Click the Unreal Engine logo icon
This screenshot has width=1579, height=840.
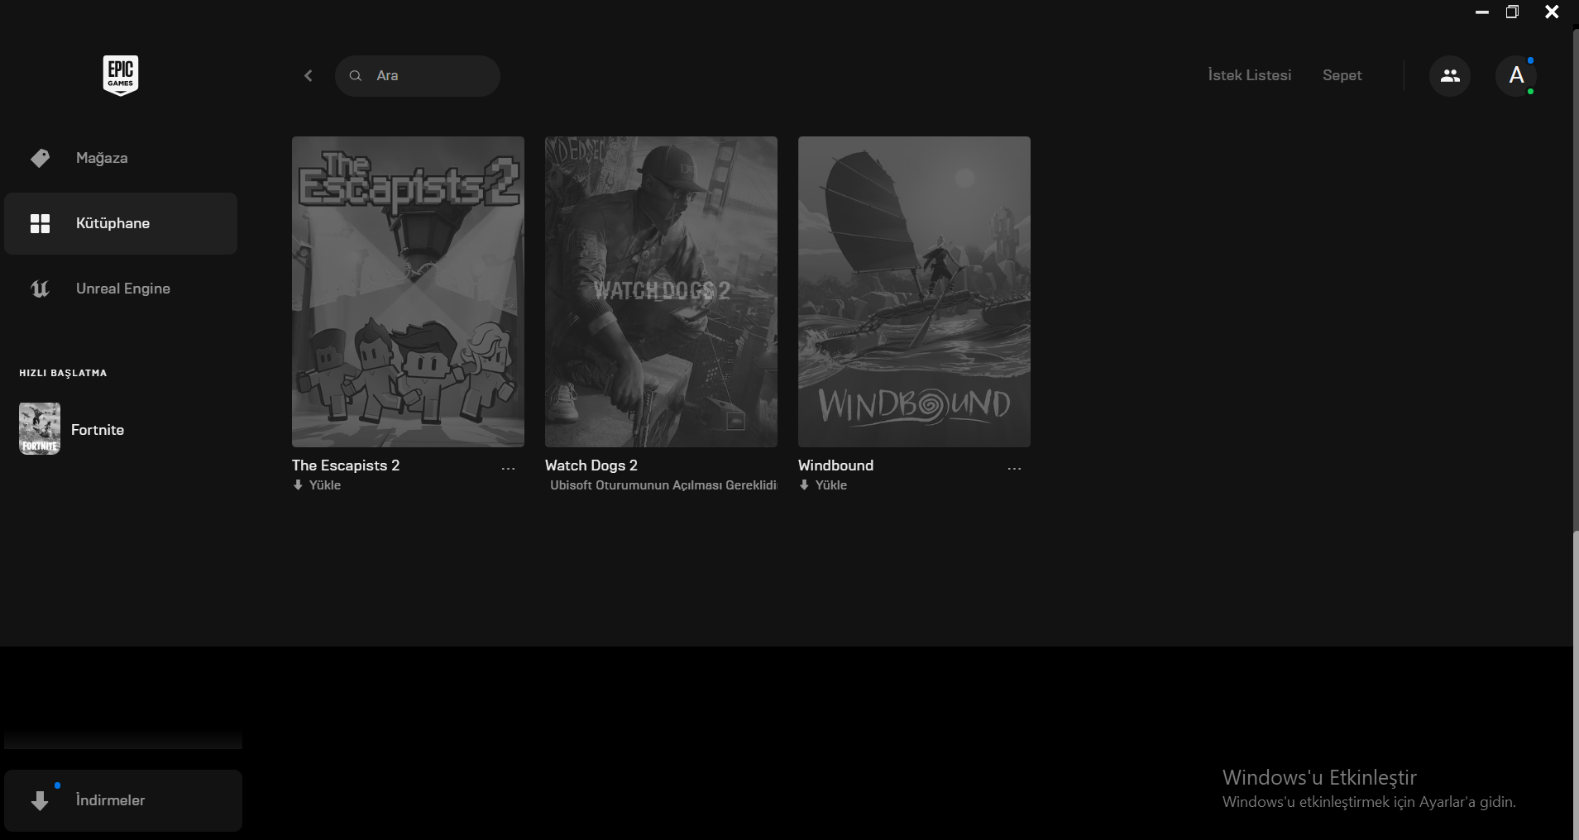(40, 289)
